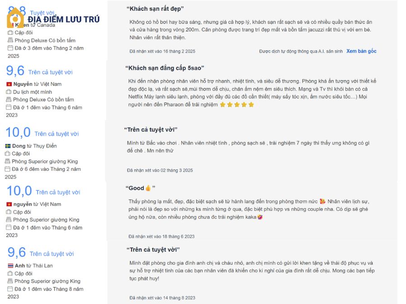Click the Thailand flag beside Anh
Screen dimensions: 406x304
click(x=11, y=266)
